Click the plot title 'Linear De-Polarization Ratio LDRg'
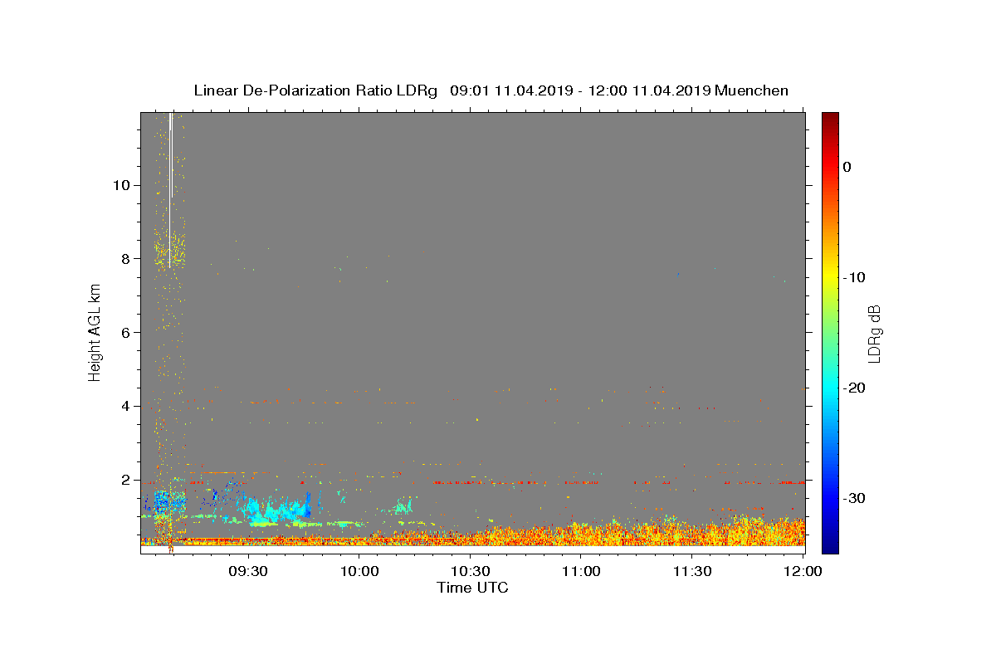 tap(315, 90)
